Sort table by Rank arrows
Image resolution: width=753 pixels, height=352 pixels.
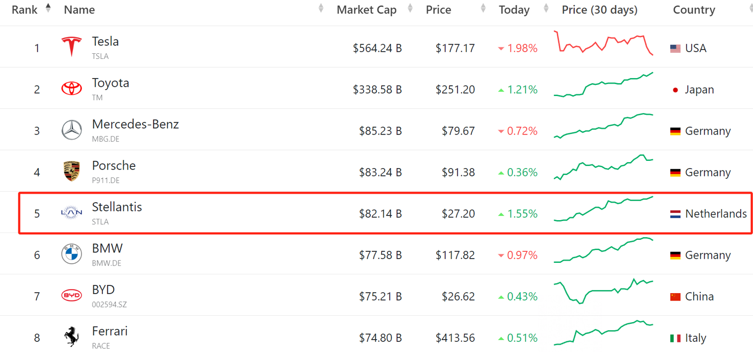click(48, 8)
